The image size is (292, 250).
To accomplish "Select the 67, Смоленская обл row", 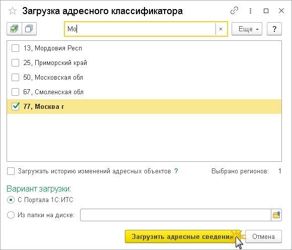I will point(144,92).
